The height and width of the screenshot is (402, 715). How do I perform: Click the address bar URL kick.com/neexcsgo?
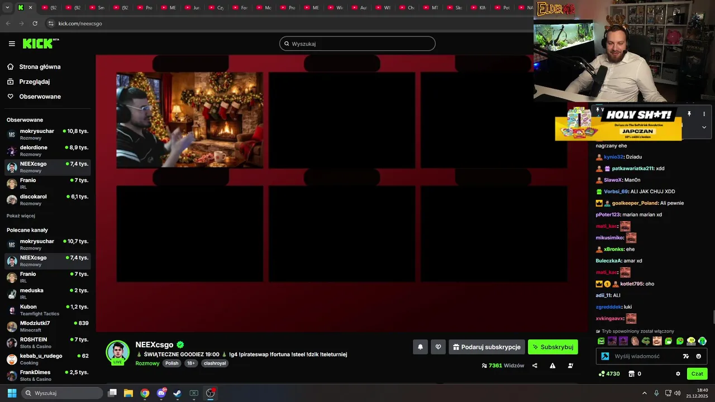(80, 23)
